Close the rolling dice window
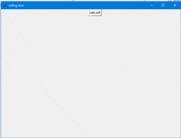This screenshot has width=181, height=138. pyautogui.click(x=175, y=5)
